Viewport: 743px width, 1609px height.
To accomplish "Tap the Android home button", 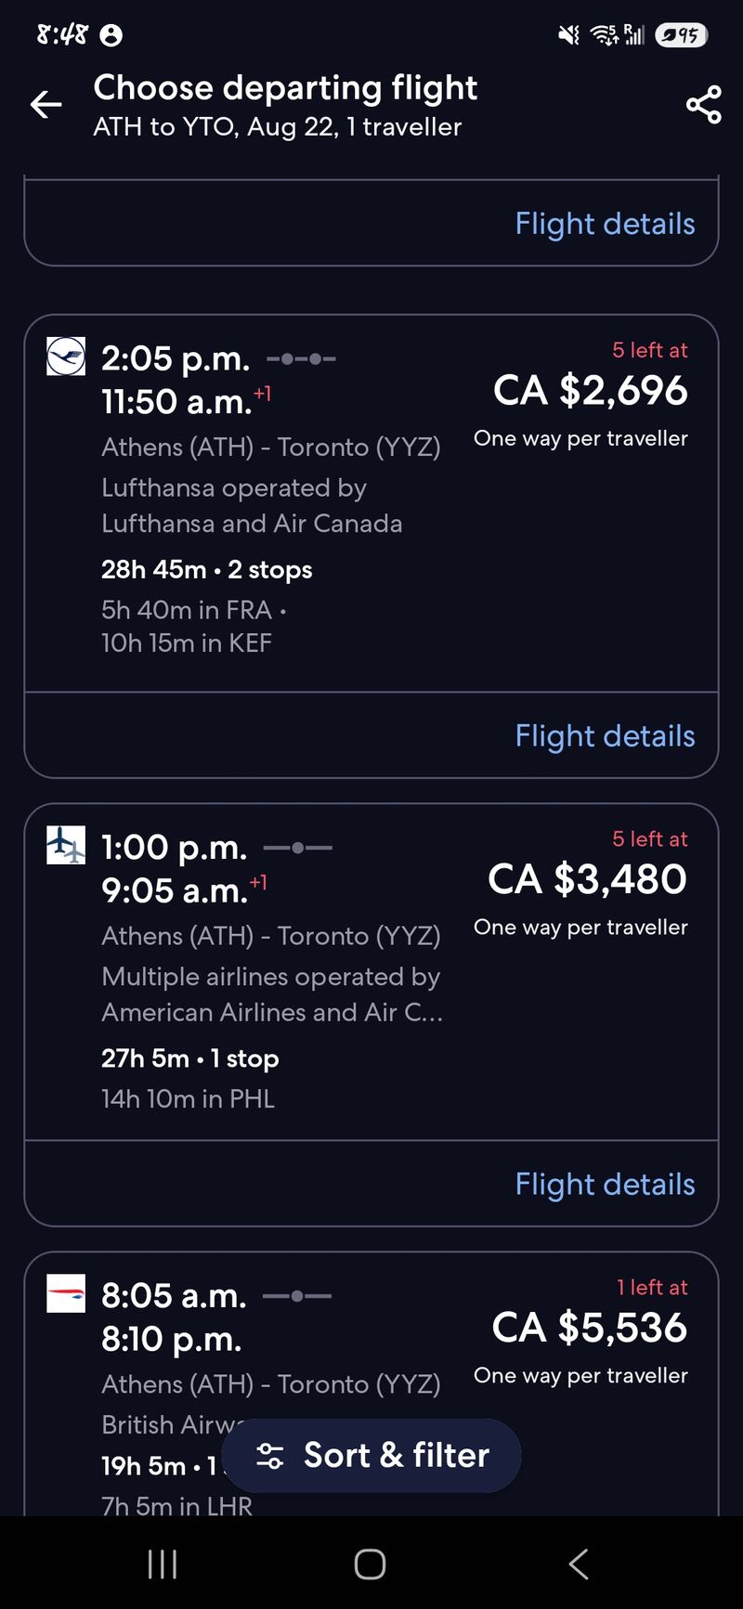I will click(x=371, y=1564).
